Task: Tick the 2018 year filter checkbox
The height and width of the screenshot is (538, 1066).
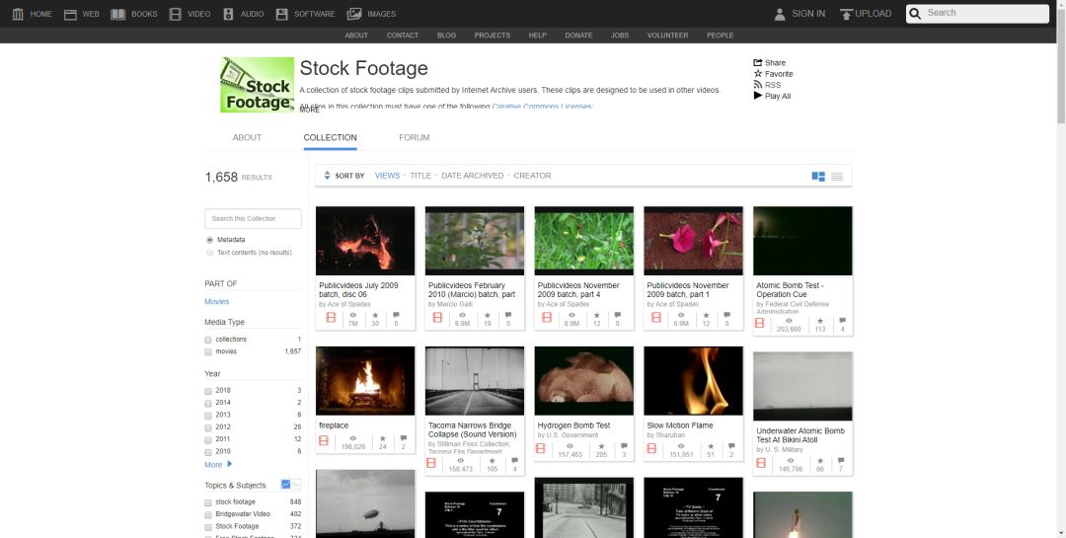Action: click(208, 391)
